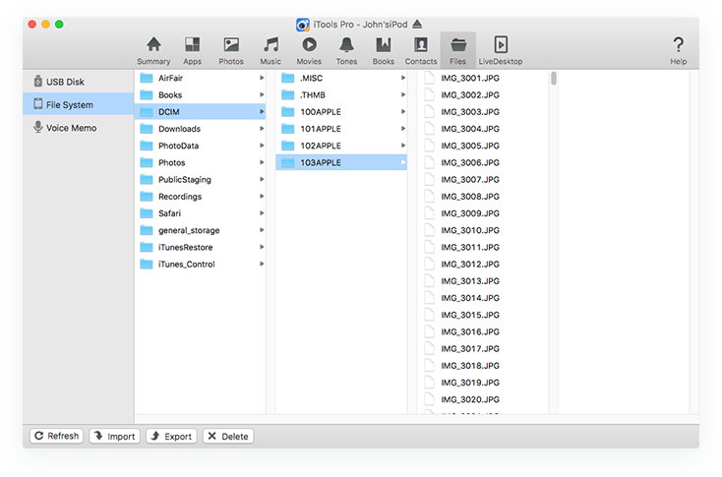Eject the device next to John'siPod
The width and height of the screenshot is (722, 477).
pos(417,24)
